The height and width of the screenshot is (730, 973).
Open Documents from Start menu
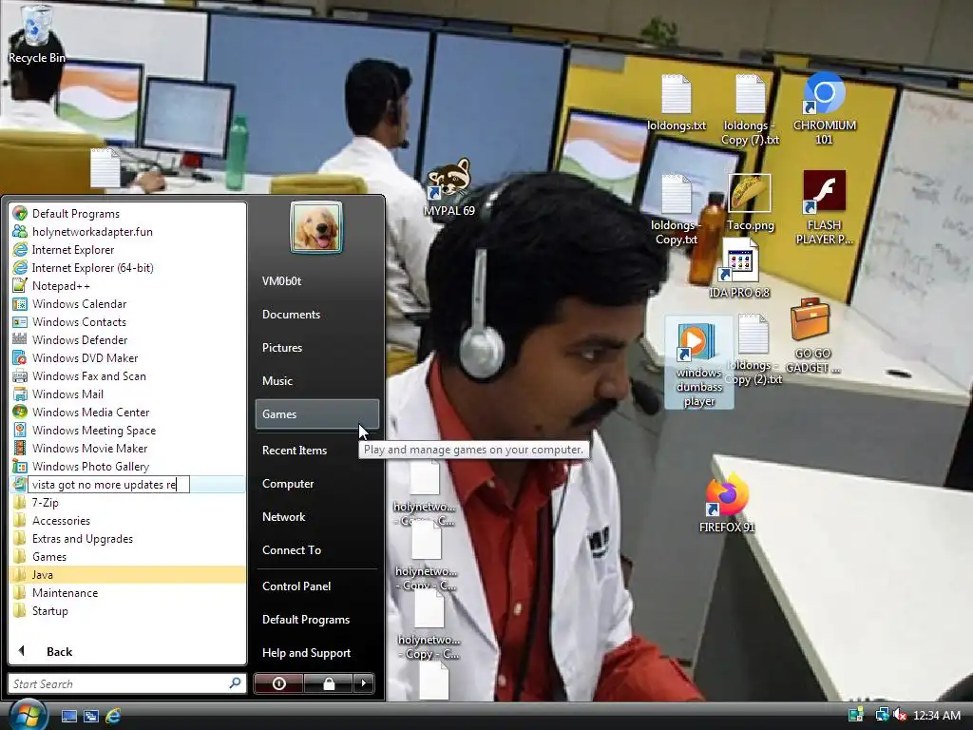coord(316,314)
